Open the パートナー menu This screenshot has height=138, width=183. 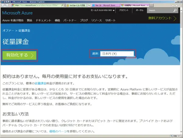[x=70, y=20]
